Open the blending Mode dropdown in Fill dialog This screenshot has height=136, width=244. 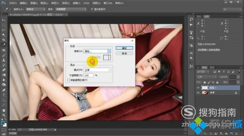point(97,70)
